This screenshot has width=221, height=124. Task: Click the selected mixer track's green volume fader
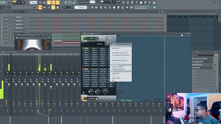point(39,84)
